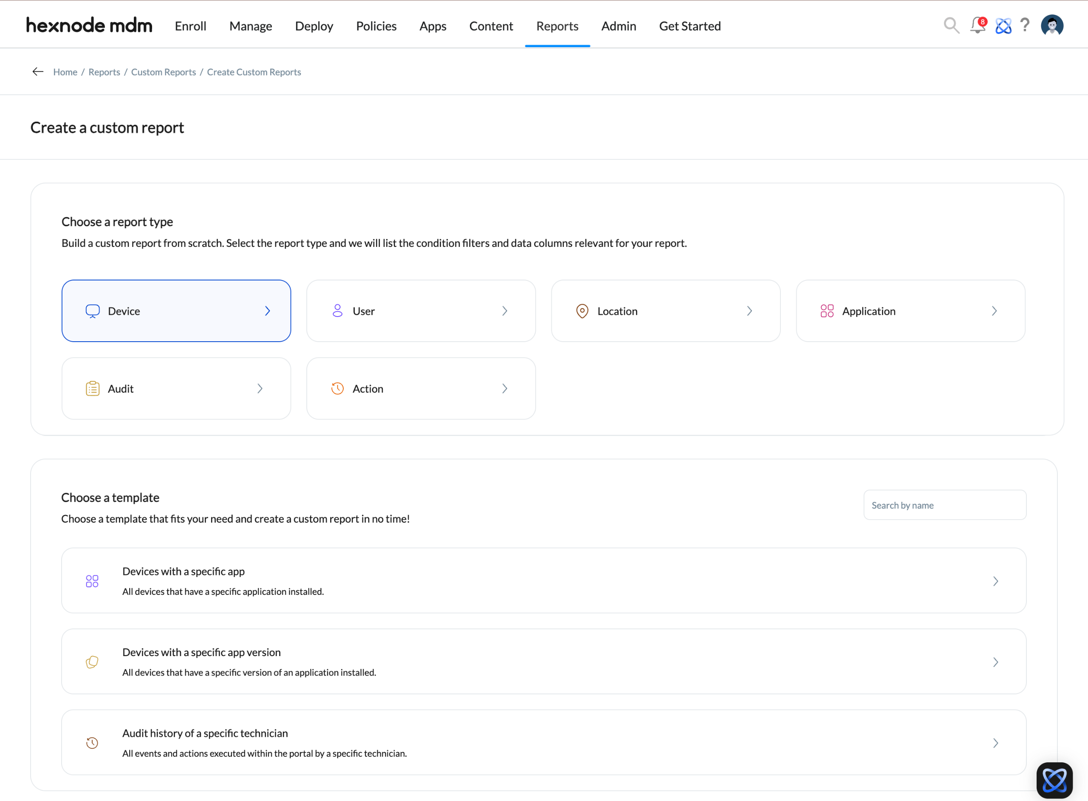The height and width of the screenshot is (801, 1088).
Task: Select the Audit report type label
Action: coord(121,388)
